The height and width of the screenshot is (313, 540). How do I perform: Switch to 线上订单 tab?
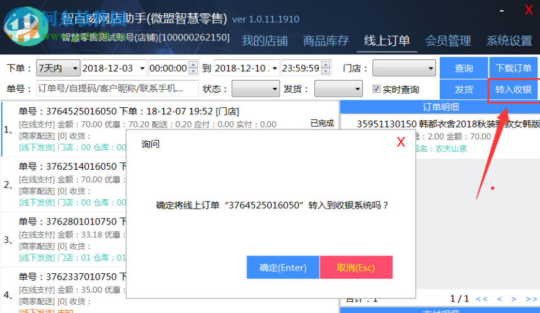tap(387, 40)
